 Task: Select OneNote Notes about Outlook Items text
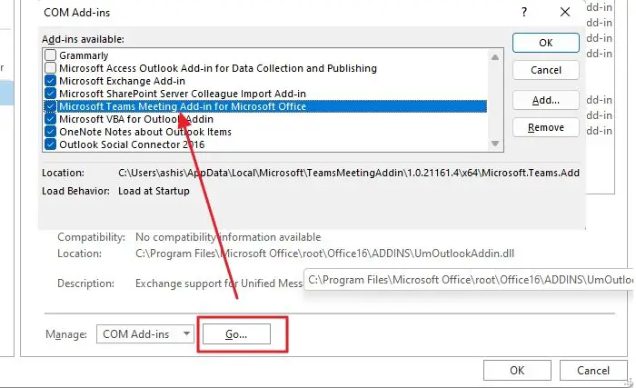145,132
